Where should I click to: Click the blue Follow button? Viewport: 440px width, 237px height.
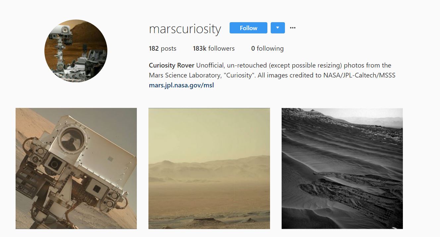[x=248, y=28]
